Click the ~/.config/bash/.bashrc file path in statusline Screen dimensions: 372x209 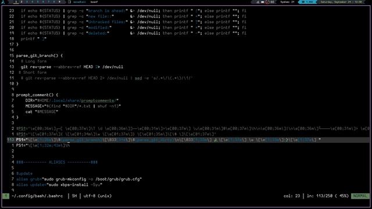(37, 196)
